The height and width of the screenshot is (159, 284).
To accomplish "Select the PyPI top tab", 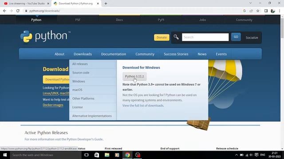I will coord(161,20).
